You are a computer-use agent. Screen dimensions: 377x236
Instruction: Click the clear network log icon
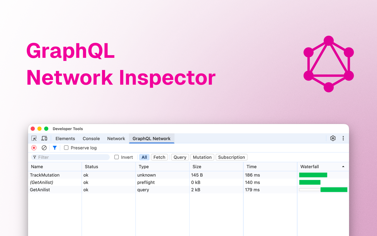pos(44,148)
